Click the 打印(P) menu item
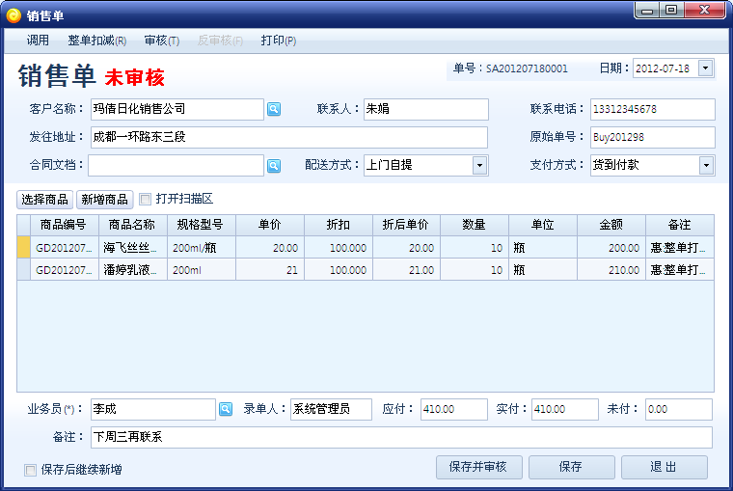The width and height of the screenshot is (733, 491). [279, 41]
